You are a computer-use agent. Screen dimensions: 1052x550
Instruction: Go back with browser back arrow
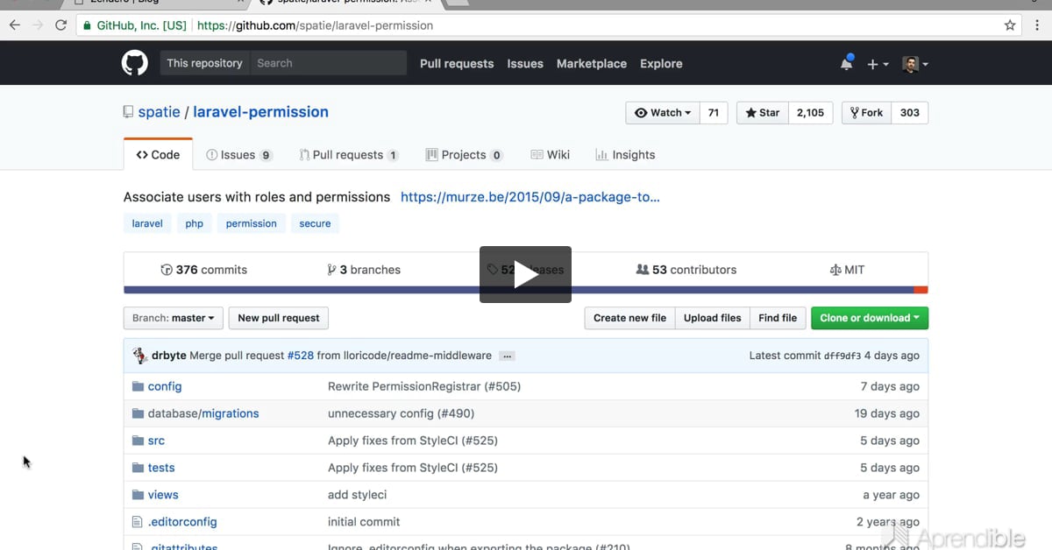[x=15, y=25]
